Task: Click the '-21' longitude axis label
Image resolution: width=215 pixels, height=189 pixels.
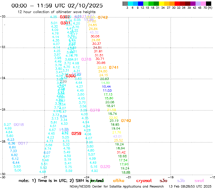Action: pos(129,177)
